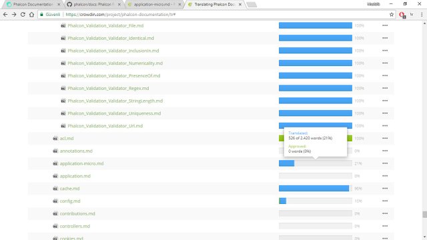Open three-dot menu for annotations.md
The width and height of the screenshot is (427, 240).
(x=385, y=151)
